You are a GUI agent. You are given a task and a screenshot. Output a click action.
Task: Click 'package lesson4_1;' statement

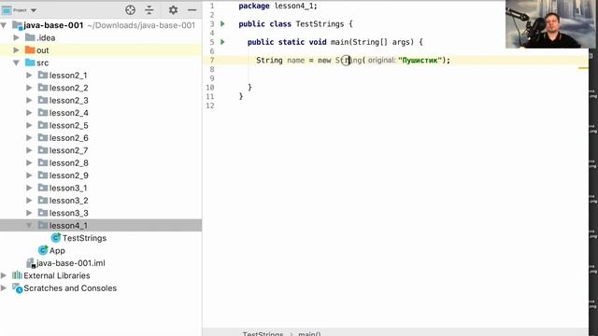[x=278, y=7]
